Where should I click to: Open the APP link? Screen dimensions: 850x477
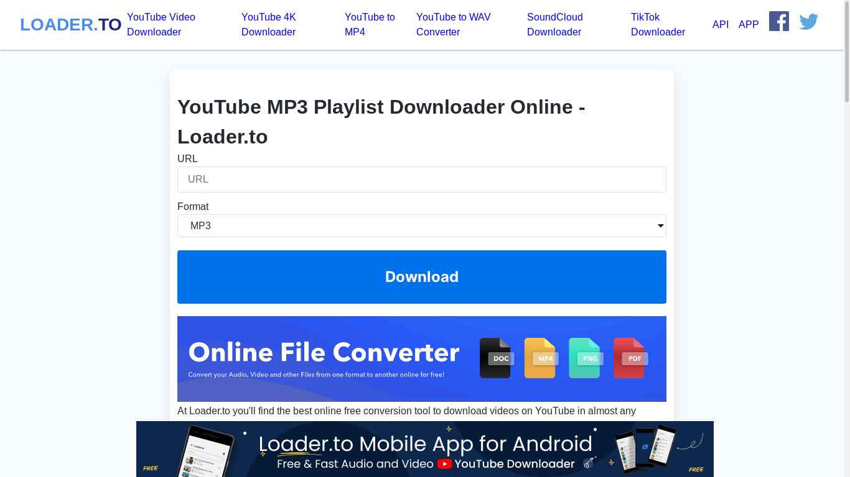(749, 25)
